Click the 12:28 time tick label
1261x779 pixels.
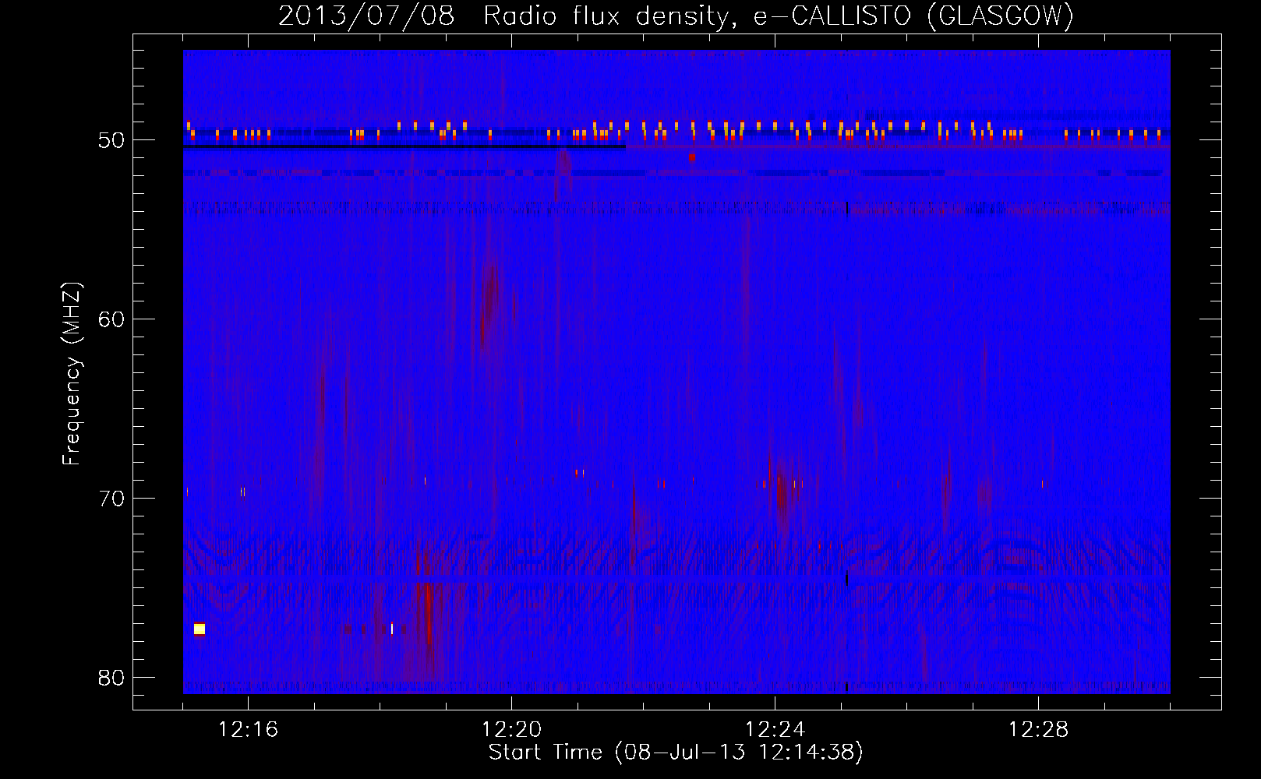coord(1038,730)
